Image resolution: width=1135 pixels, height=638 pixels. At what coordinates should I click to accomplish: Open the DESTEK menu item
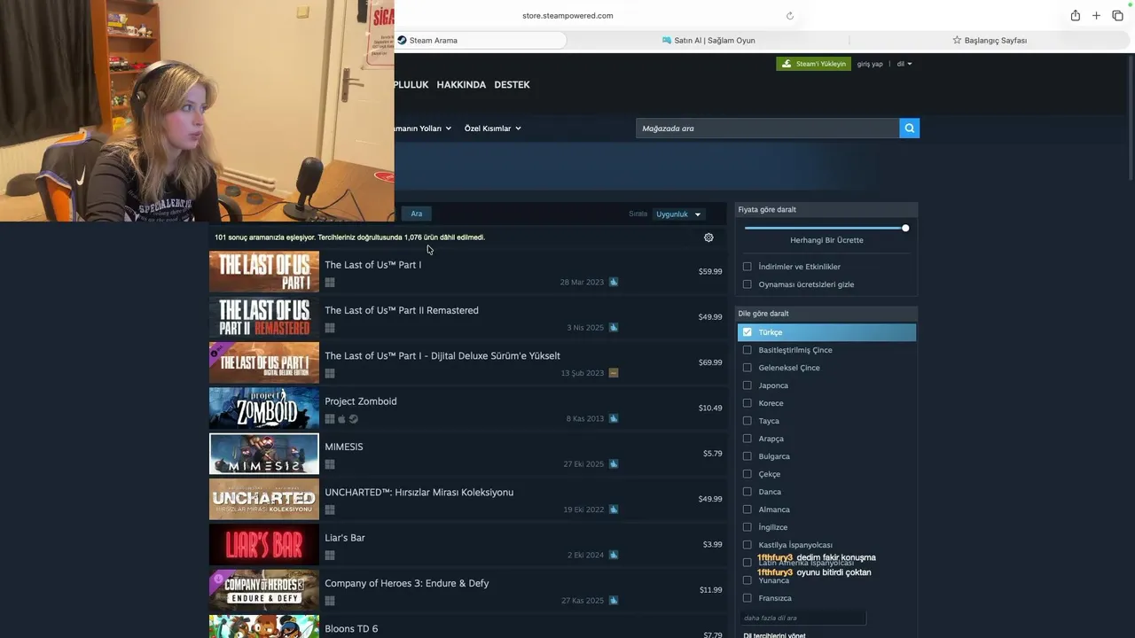[x=512, y=85]
